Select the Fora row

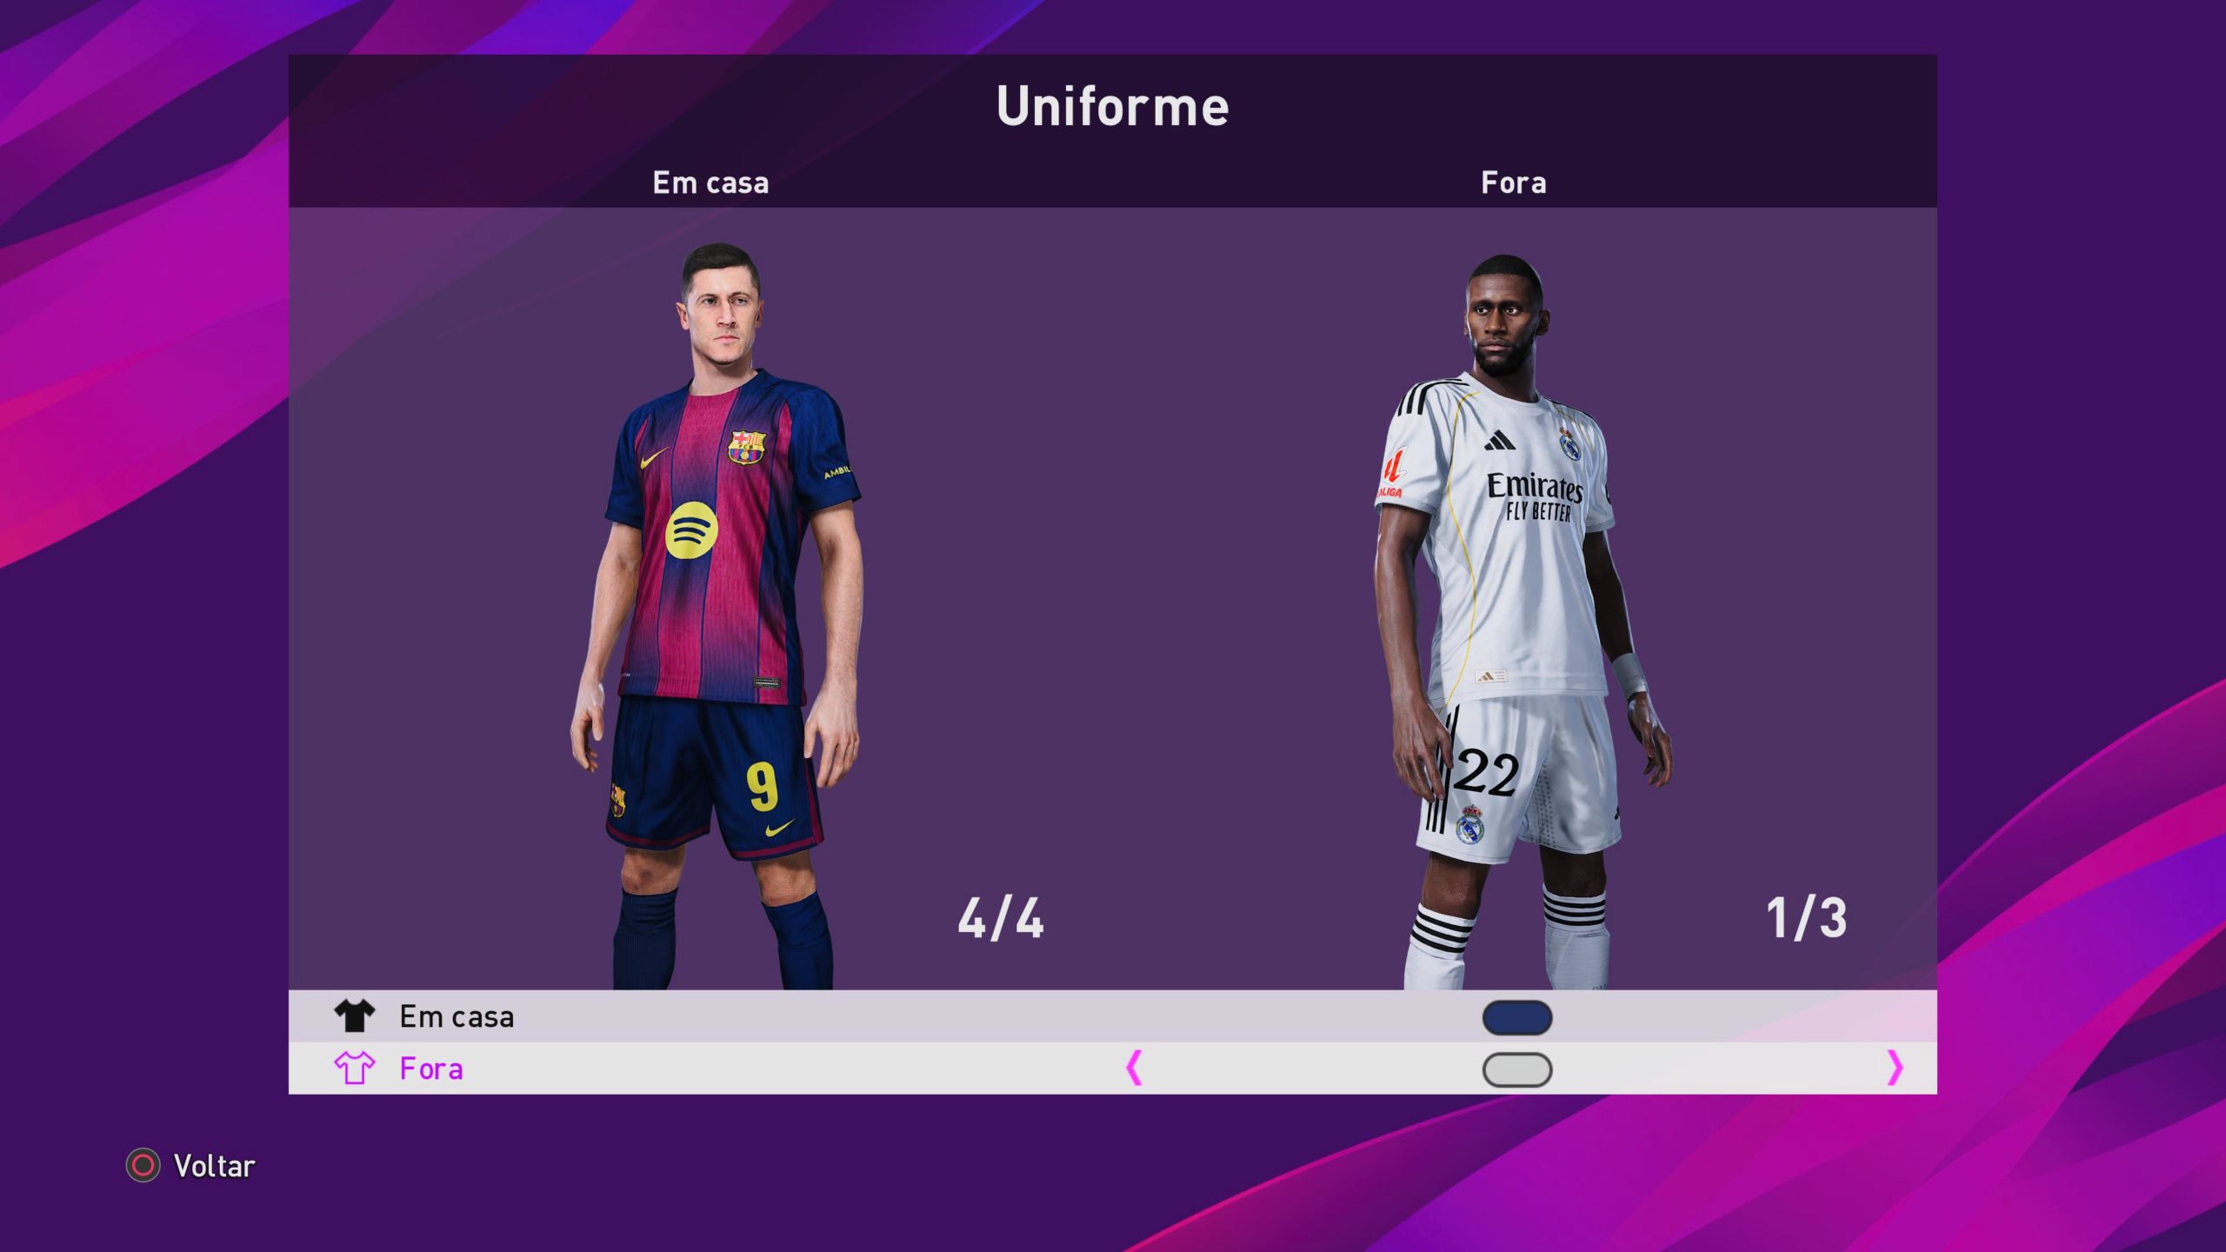pyautogui.click(x=1113, y=1068)
